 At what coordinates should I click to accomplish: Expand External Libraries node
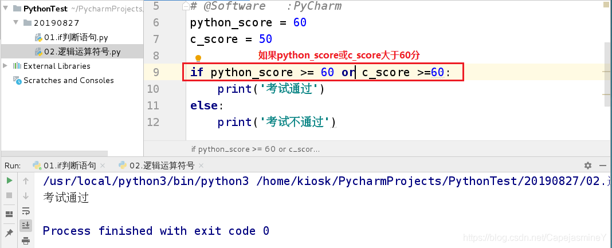tap(6, 65)
